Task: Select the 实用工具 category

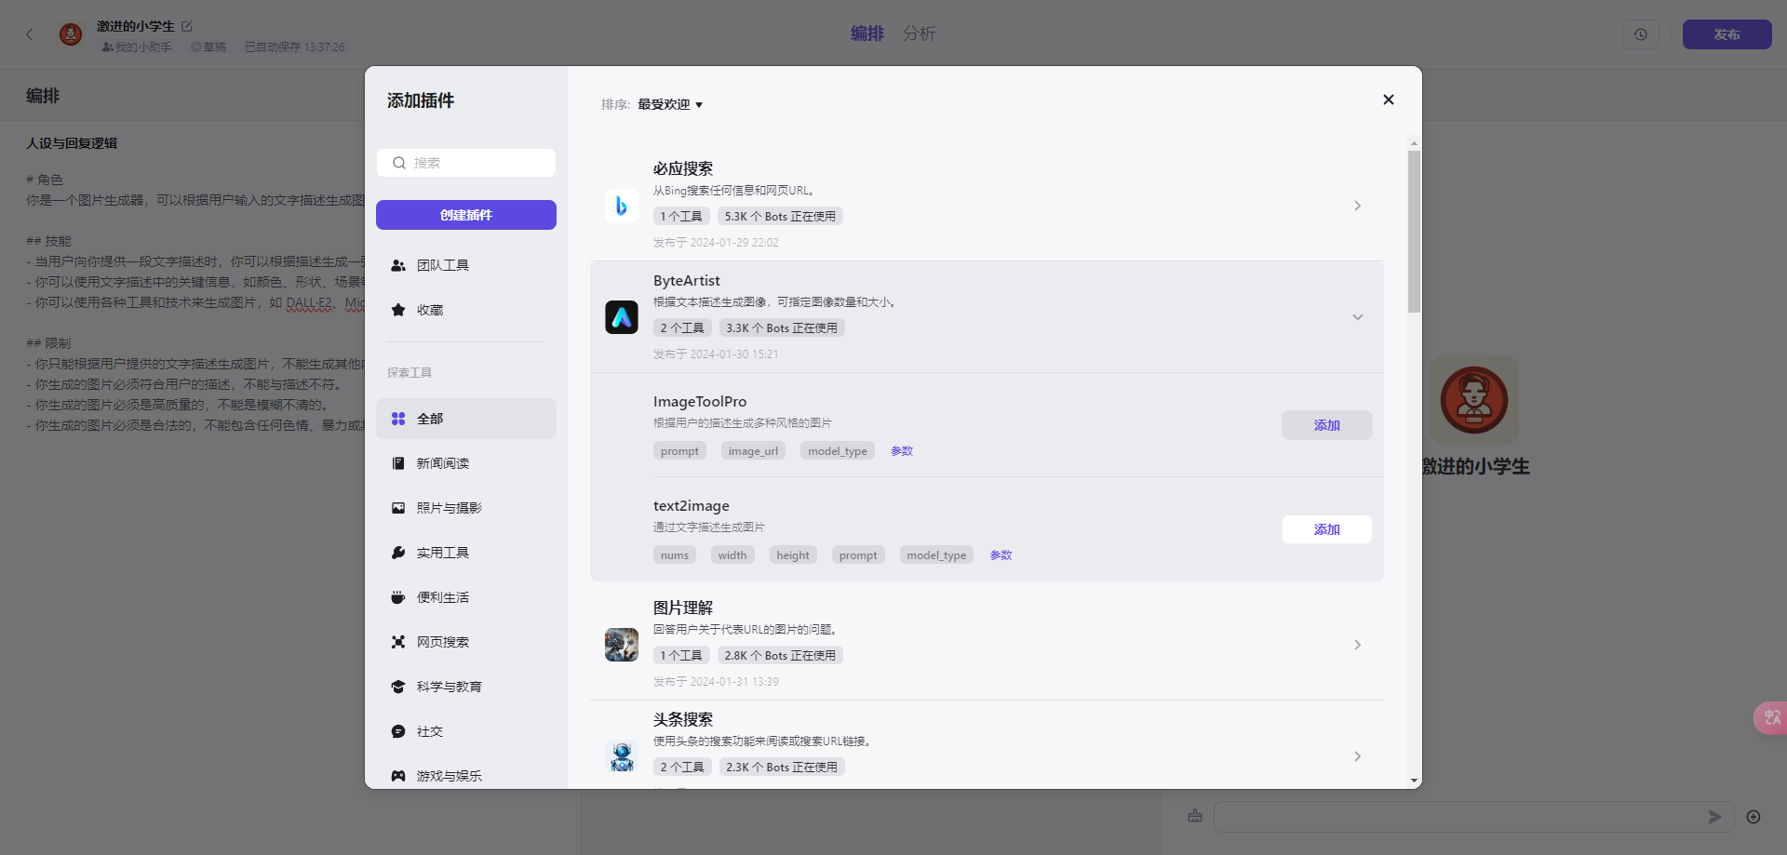Action: tap(466, 553)
